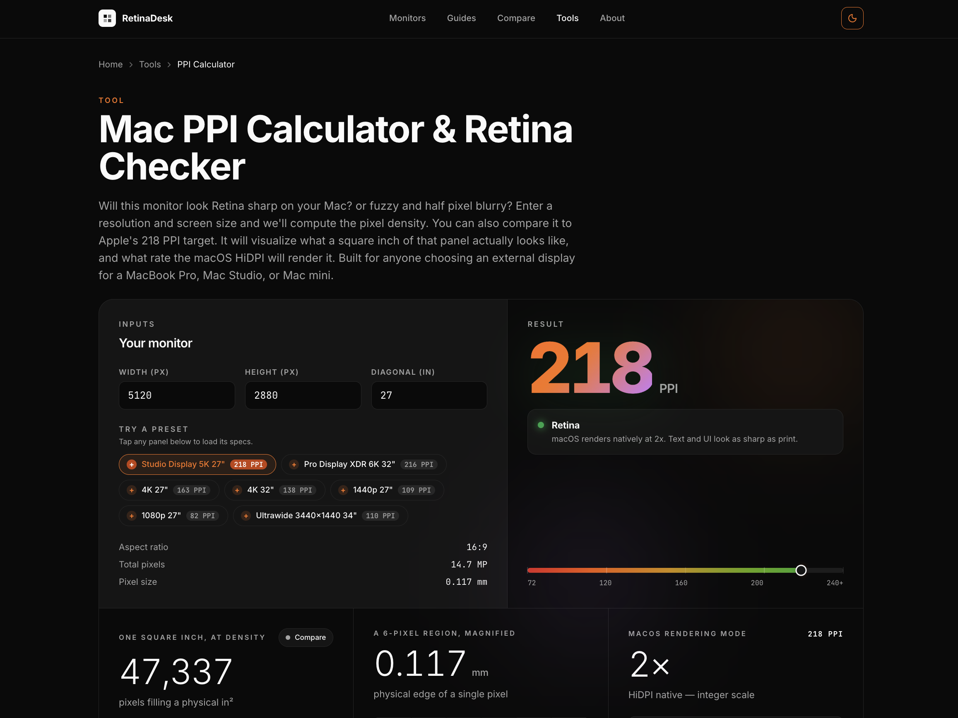Click the Pixel size value 0.117 mm

(x=466, y=582)
